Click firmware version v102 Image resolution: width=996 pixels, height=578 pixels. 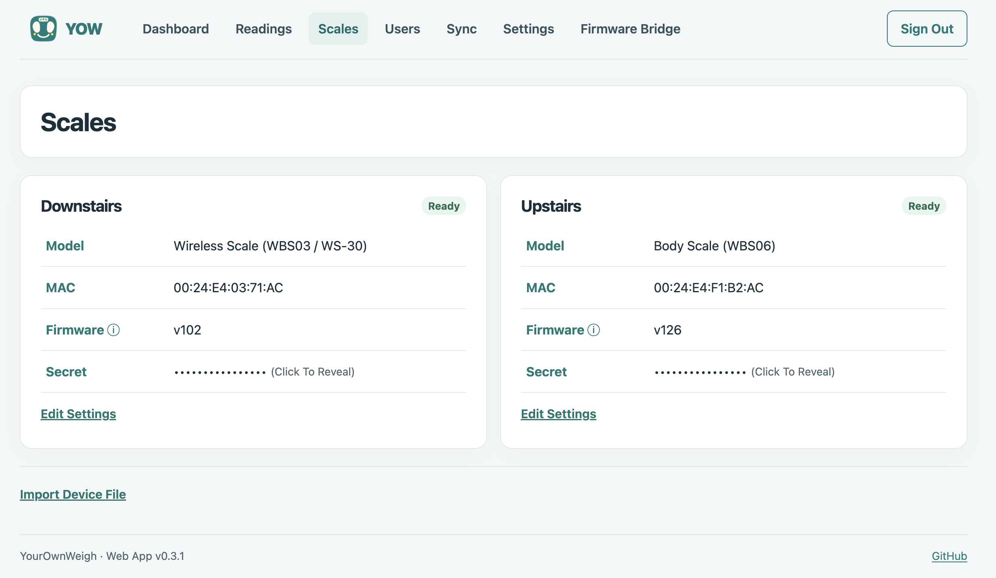tap(187, 330)
